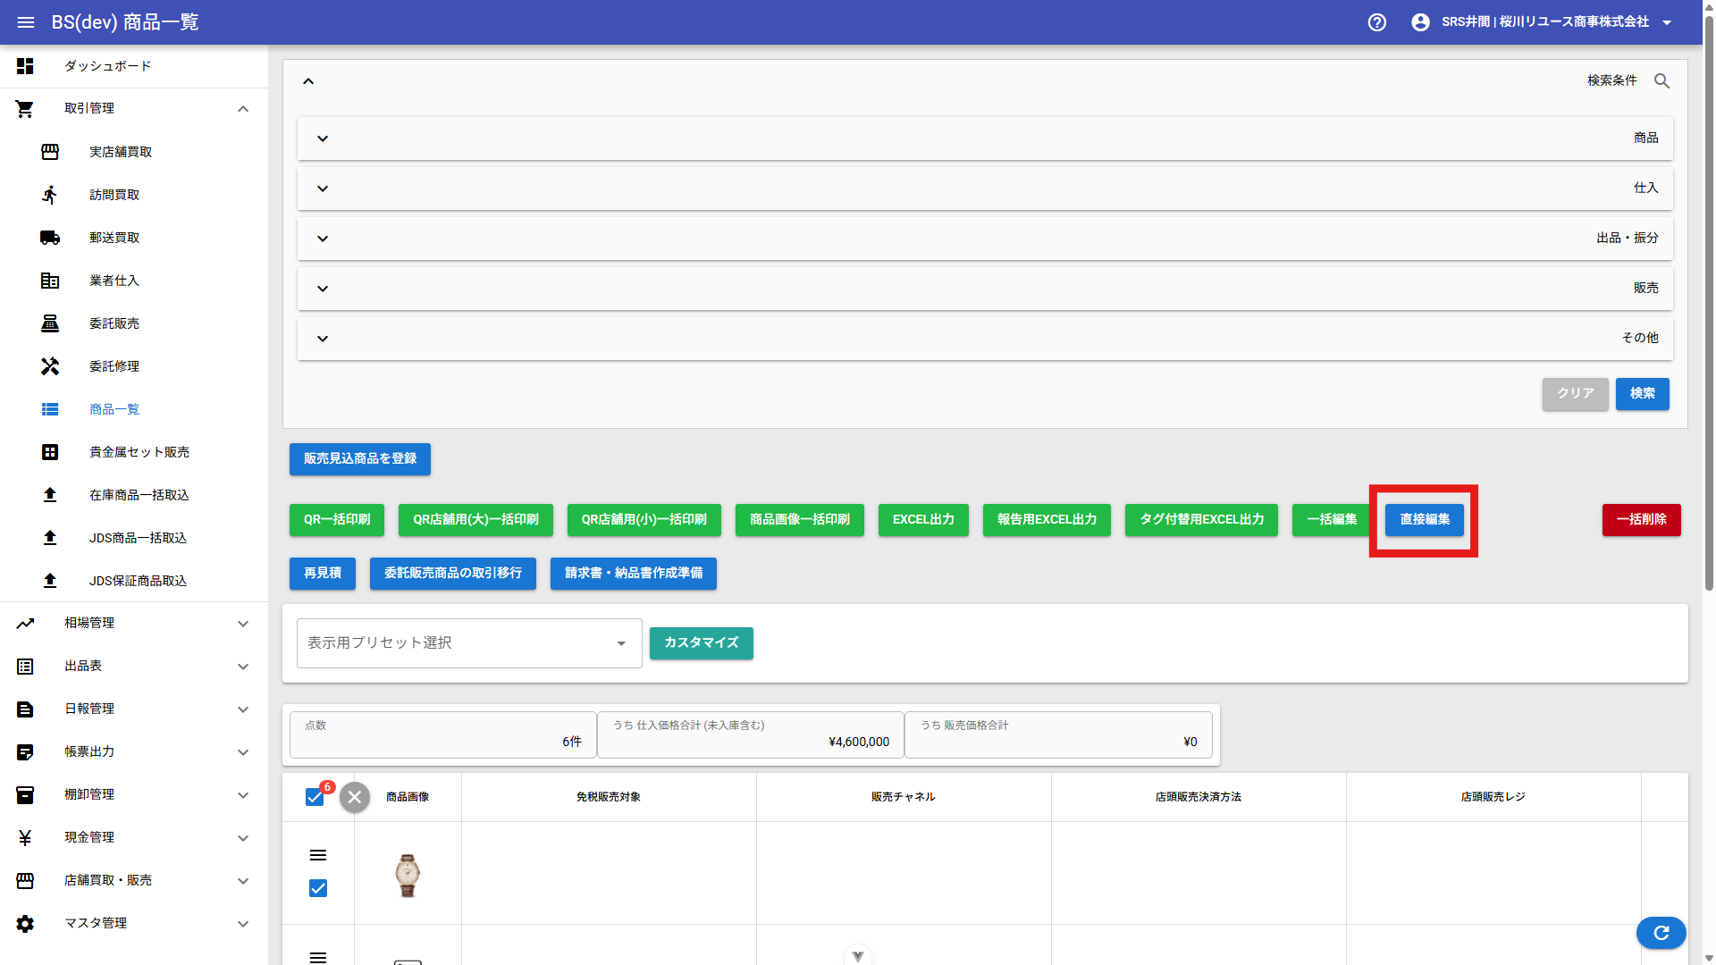The image size is (1716, 965).
Task: Click the yen icon for 現金管理
Action: (x=25, y=838)
